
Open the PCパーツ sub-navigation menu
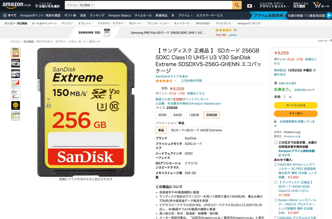136,23
